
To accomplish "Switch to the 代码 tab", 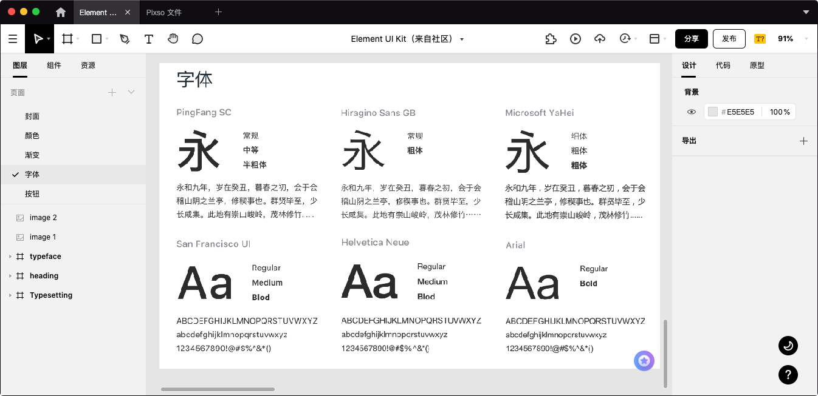I will (x=723, y=65).
